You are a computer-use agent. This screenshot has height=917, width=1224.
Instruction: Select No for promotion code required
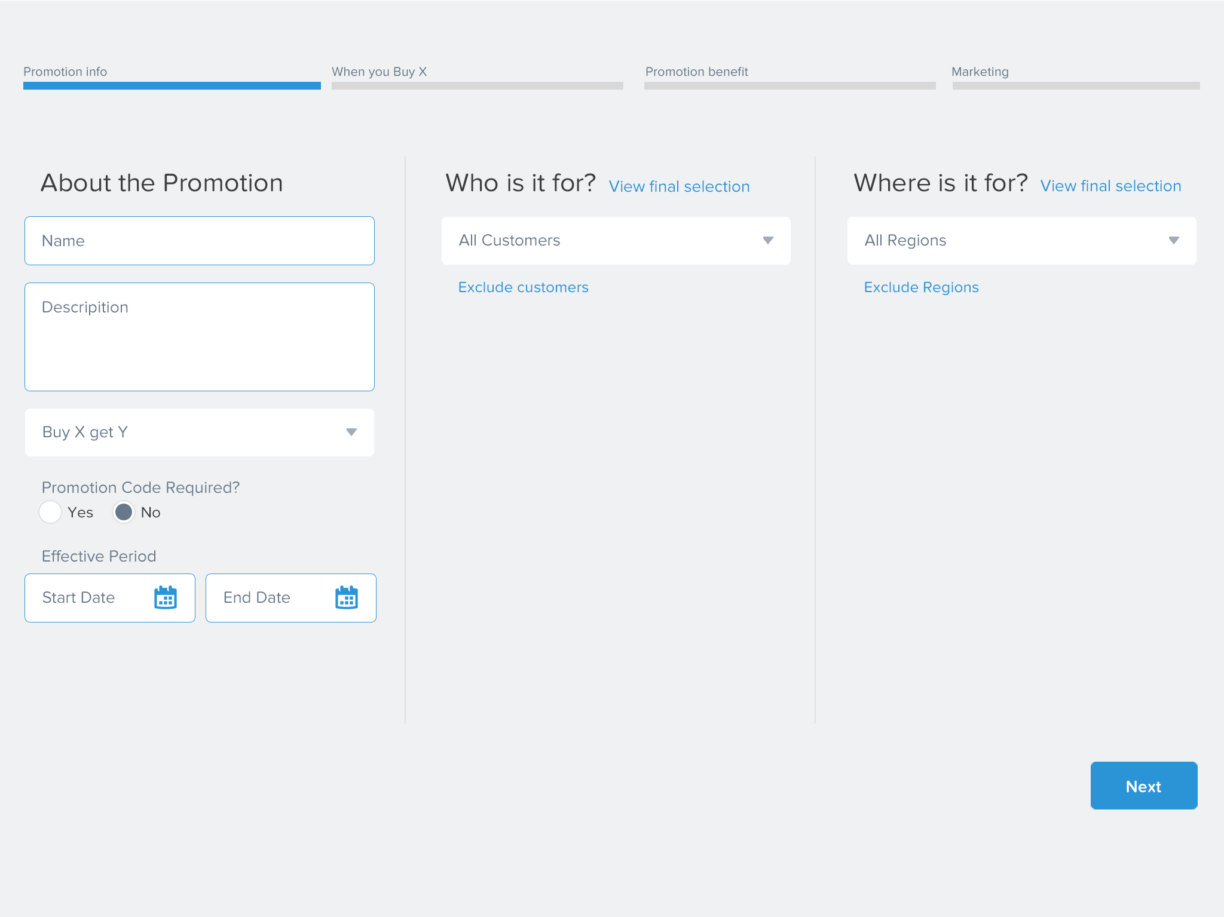[x=124, y=512]
